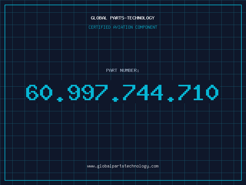The image size is (246, 185).
Task: Open the www.globalpartstechnology.com link
Action: coord(123,166)
